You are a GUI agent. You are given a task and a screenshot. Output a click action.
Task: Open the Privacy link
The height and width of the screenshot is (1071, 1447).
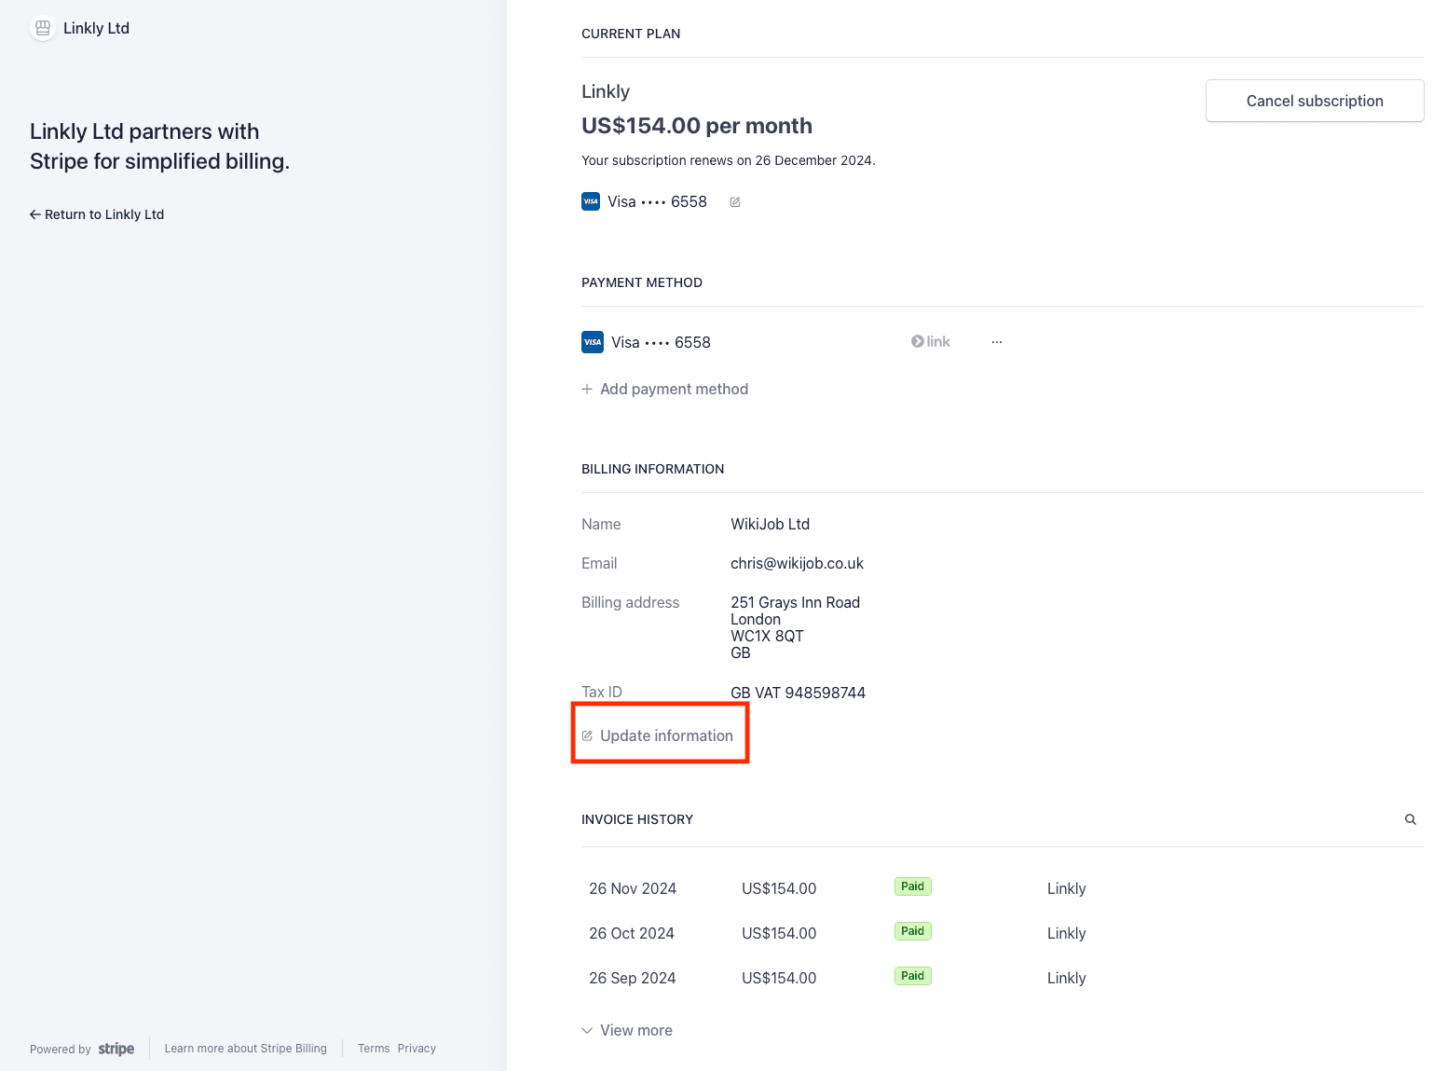point(416,1048)
